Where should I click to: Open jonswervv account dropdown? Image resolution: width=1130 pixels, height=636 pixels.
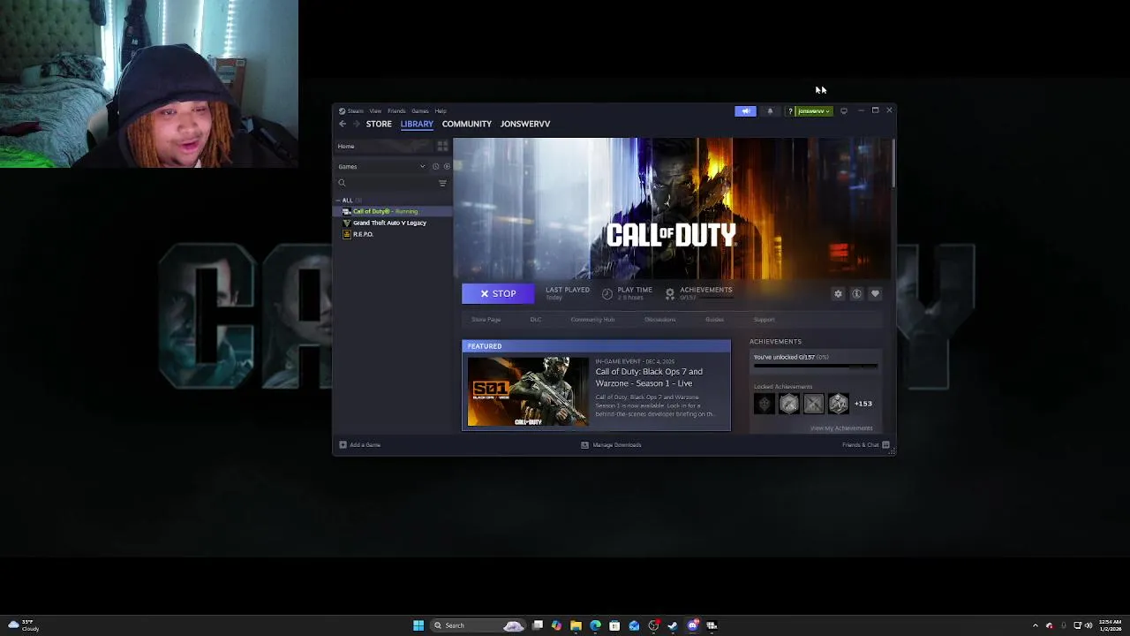[813, 111]
